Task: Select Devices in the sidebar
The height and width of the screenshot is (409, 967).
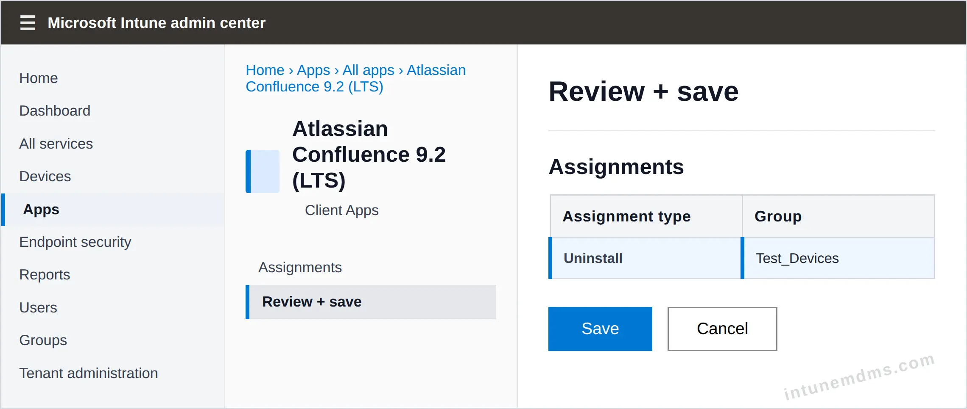Action: [x=45, y=177]
